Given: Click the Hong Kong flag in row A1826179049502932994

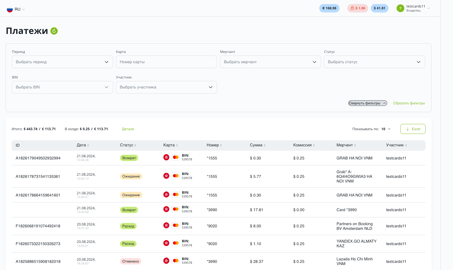Looking at the screenshot, I should (x=166, y=157).
